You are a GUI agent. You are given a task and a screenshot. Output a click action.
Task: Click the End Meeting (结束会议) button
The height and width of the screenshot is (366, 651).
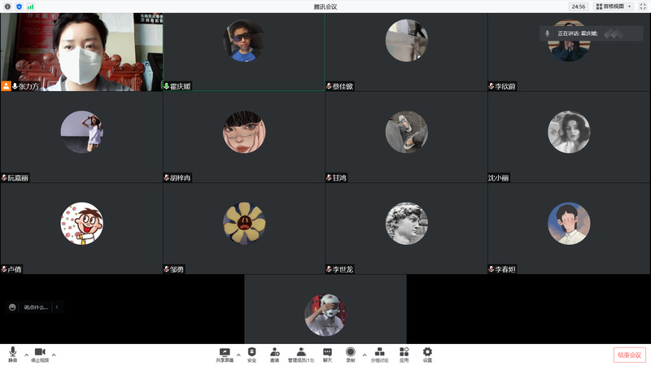(x=629, y=355)
